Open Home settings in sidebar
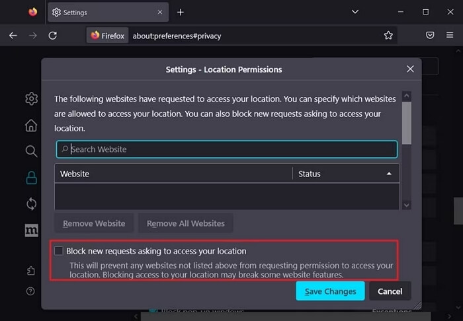This screenshot has height=321, width=463. 31,125
